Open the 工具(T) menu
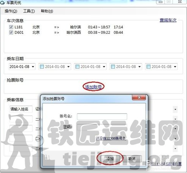Screen dimensions: 187x173 (29, 11)
